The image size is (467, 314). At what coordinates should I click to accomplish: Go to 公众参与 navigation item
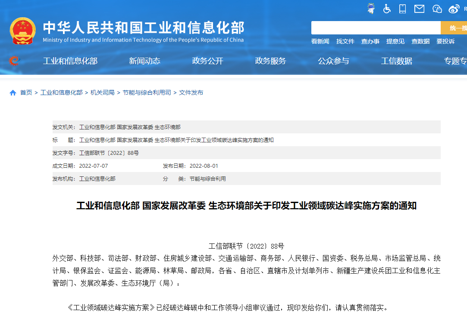click(x=333, y=61)
